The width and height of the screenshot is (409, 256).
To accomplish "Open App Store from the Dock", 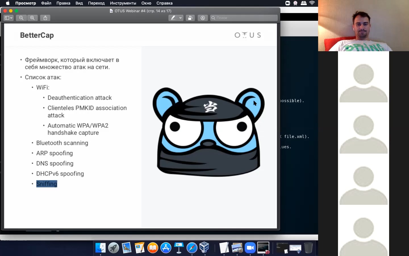I will [166, 248].
